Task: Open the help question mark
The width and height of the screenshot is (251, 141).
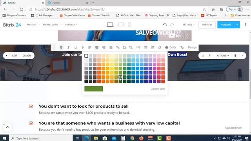Action: pos(246,25)
